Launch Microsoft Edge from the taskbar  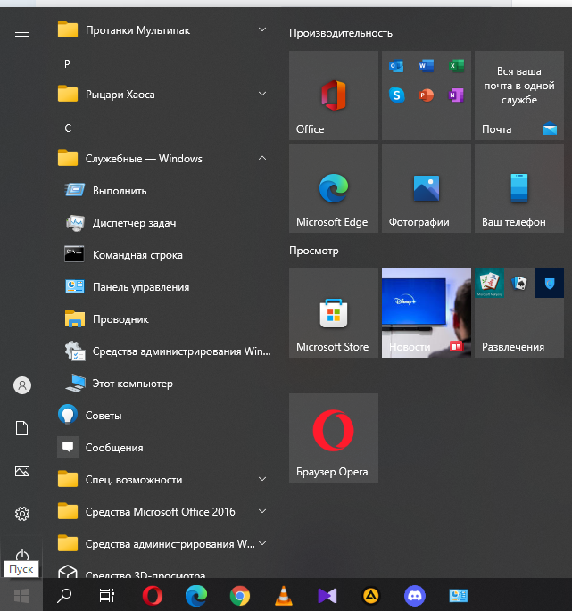[196, 596]
